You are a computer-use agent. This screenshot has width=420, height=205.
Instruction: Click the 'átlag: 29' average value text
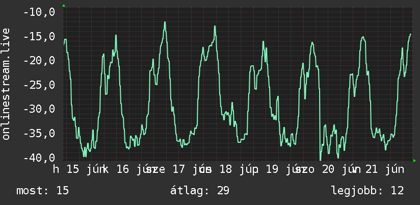pyautogui.click(x=200, y=191)
